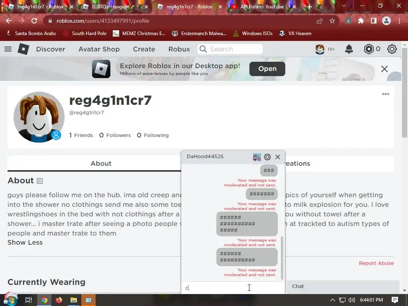Click Open button on Desktop app banner
This screenshot has height=306, width=408.
[x=267, y=69]
